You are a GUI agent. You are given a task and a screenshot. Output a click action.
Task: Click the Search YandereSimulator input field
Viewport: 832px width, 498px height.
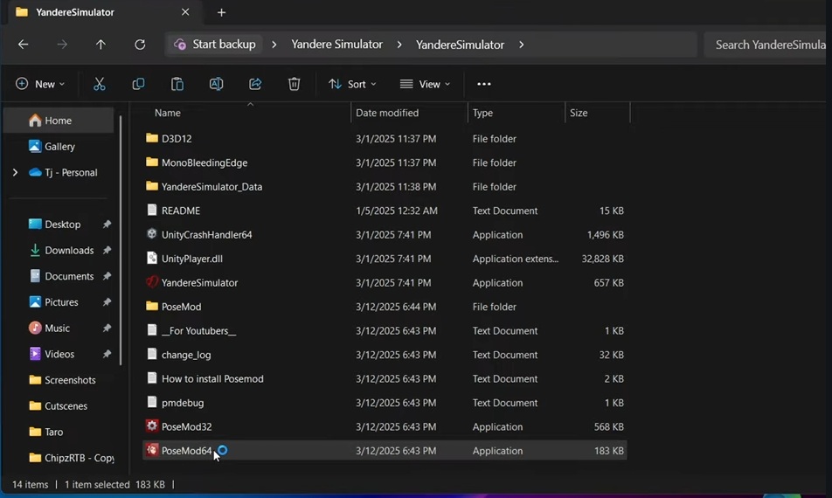click(x=767, y=45)
